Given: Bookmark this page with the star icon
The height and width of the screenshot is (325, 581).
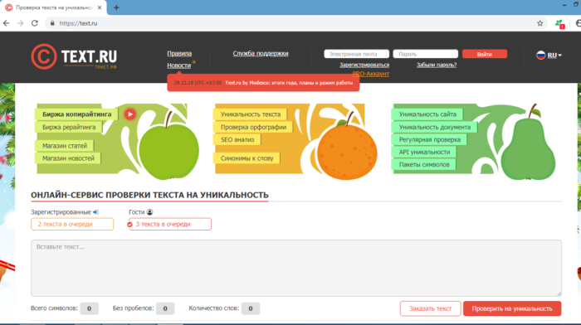Looking at the screenshot, I should pos(539,23).
